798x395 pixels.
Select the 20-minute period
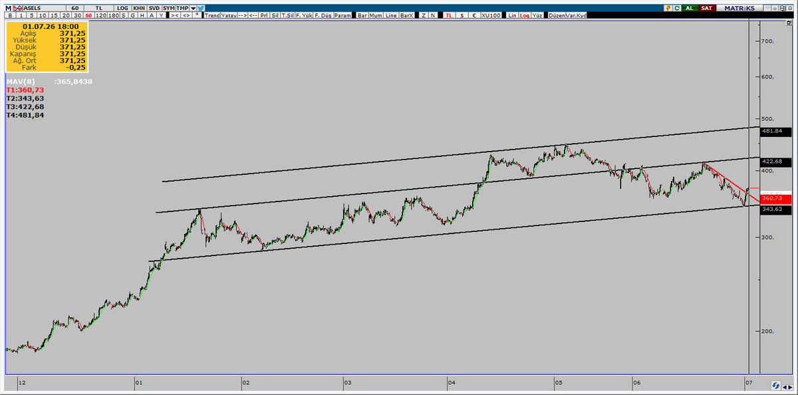coord(66,15)
